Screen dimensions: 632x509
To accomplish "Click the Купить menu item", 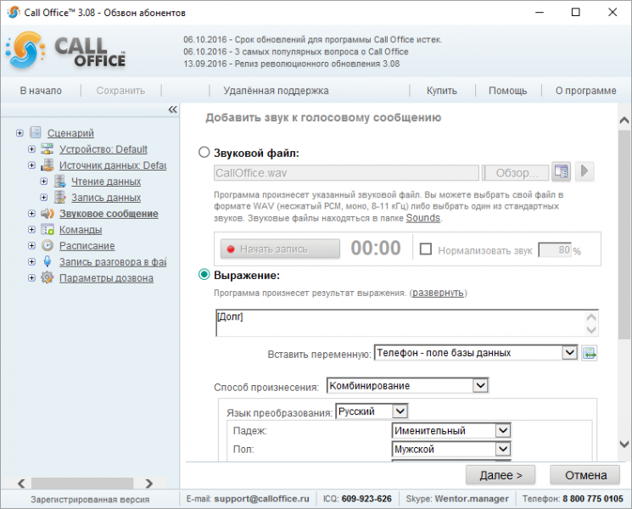I will (x=442, y=91).
